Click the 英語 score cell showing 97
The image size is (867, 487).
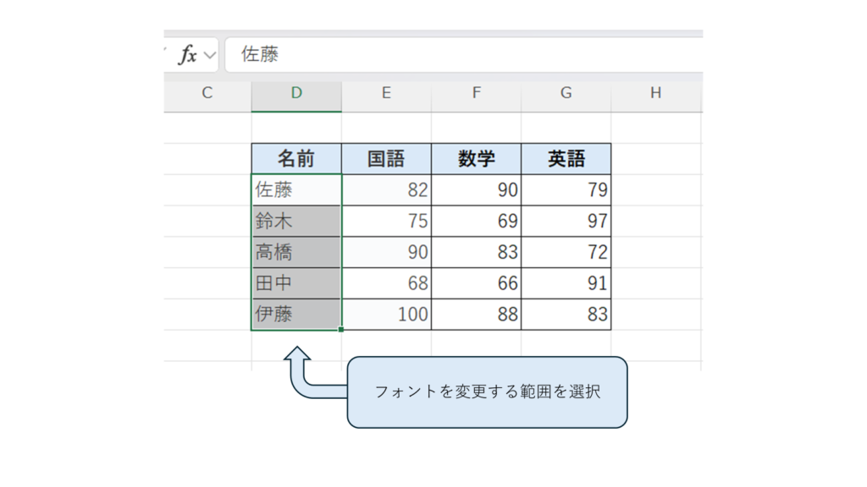coord(566,222)
